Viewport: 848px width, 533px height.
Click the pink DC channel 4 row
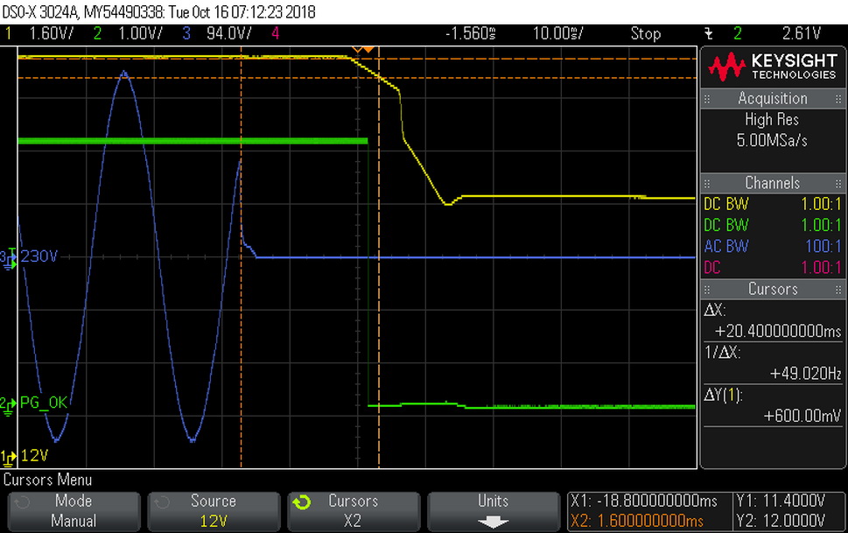772,267
